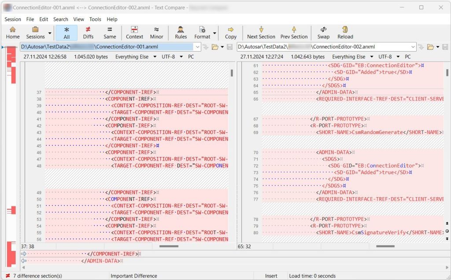Click the previous difference arrow beside right scrollbar
The image size is (451, 280).
[447, 223]
